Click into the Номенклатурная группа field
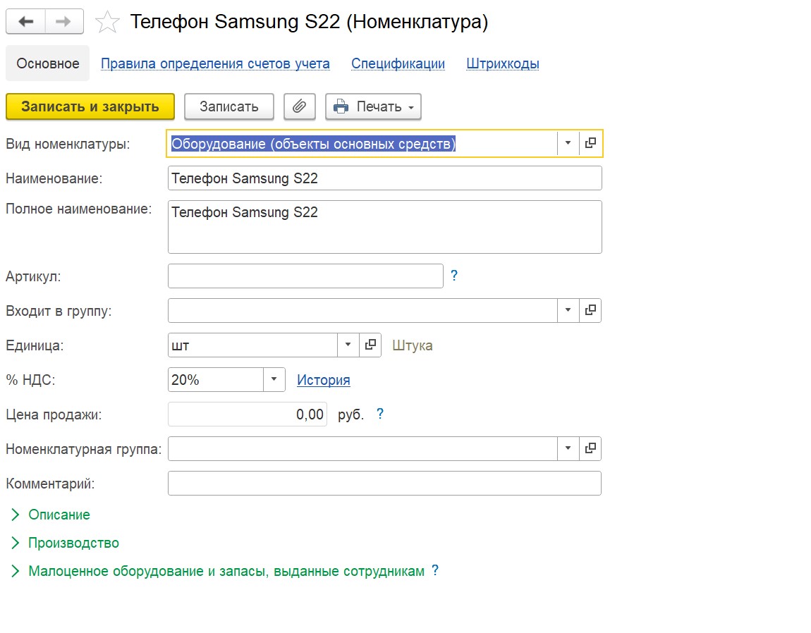This screenshot has width=811, height=633. pos(362,448)
